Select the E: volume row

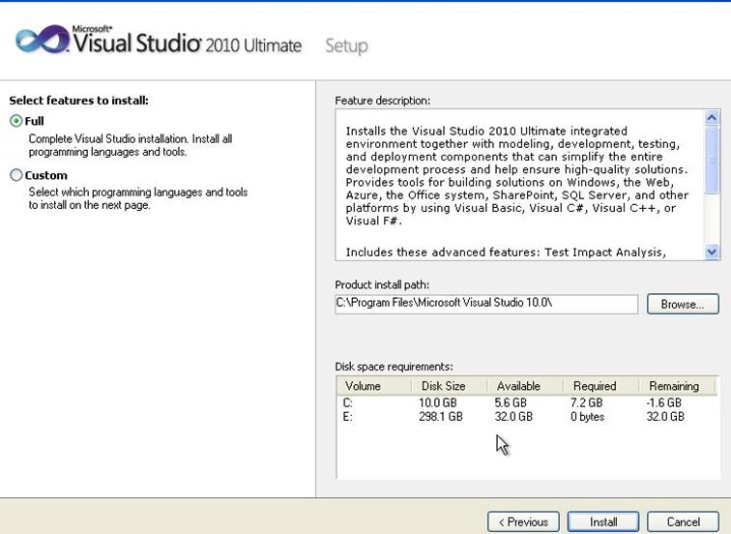tap(527, 417)
